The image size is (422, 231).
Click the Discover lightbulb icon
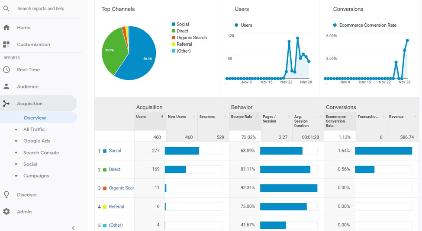[6, 195]
